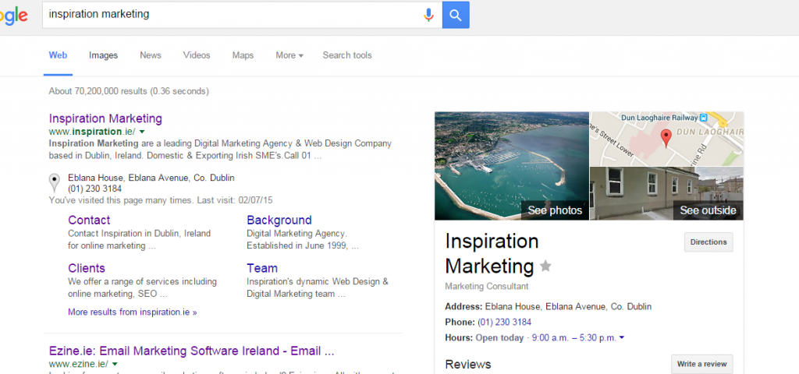Click the red map pin marker
The height and width of the screenshot is (374, 799).
666,138
